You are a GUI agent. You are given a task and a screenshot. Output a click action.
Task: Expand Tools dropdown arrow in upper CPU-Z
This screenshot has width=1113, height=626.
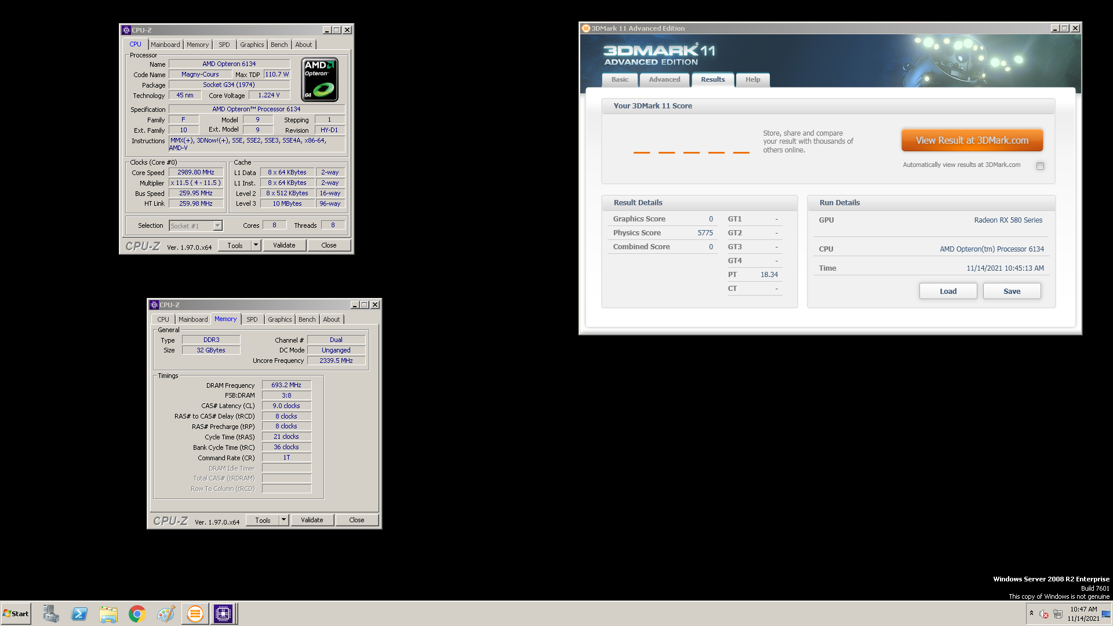256,246
